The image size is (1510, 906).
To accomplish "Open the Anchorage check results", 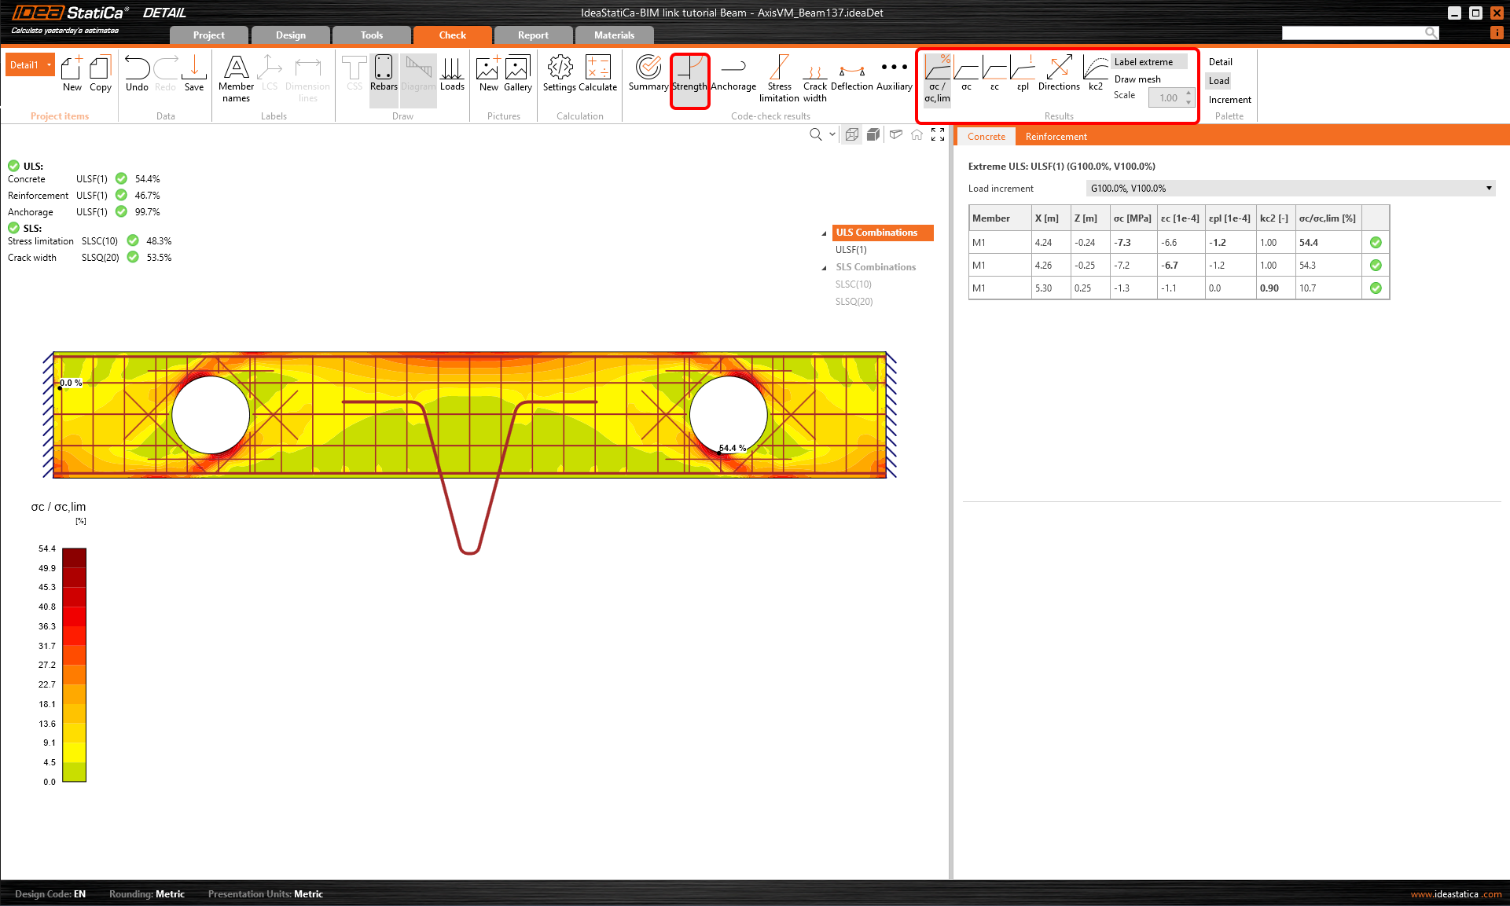I will click(x=733, y=74).
